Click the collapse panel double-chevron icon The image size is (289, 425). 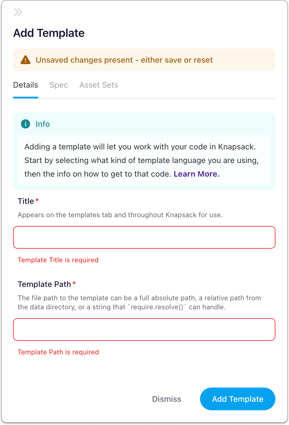coord(18,12)
